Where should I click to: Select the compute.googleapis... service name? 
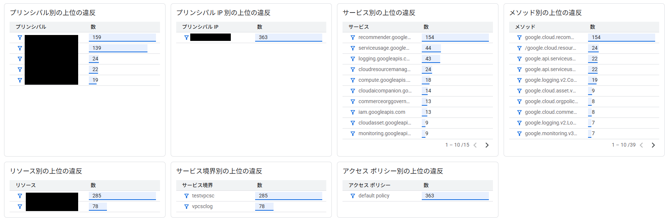(385, 80)
